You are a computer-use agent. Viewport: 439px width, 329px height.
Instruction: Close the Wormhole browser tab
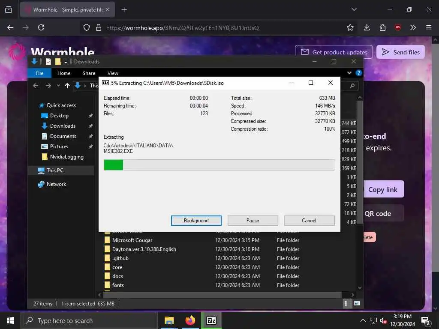pos(108,9)
